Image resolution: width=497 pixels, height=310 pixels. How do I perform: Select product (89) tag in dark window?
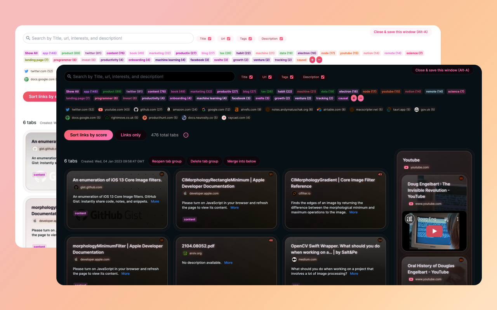coord(112,91)
